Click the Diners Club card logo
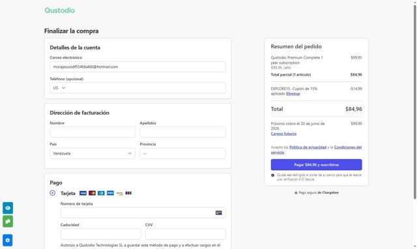 pos(101,193)
